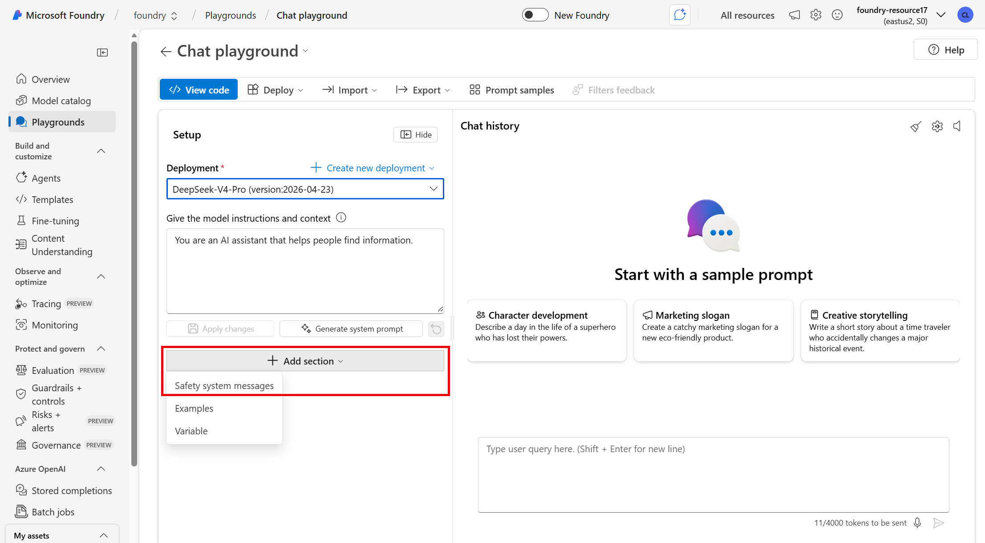Screen dimensions: 985x543
Task: Open the Export dropdown menu
Action: point(423,89)
